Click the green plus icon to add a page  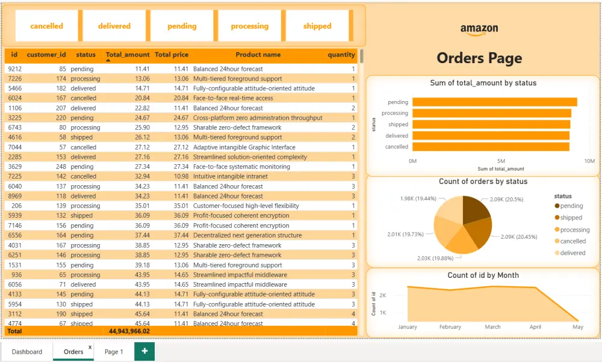tap(144, 351)
